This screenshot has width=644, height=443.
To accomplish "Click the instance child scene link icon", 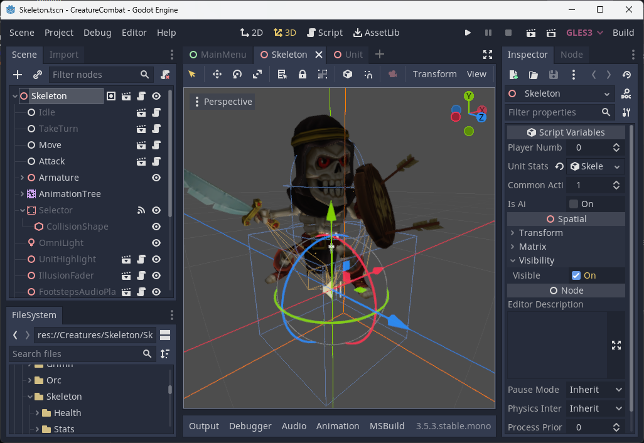I will coord(38,74).
